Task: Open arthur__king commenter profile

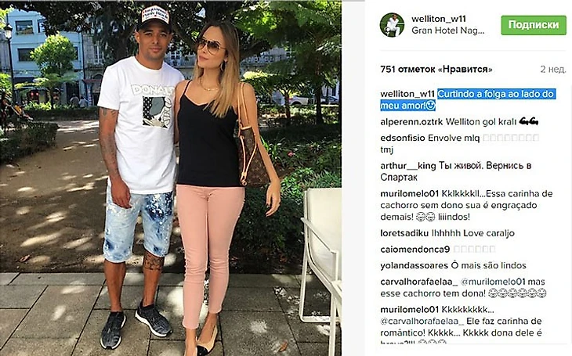Action: pyautogui.click(x=407, y=166)
